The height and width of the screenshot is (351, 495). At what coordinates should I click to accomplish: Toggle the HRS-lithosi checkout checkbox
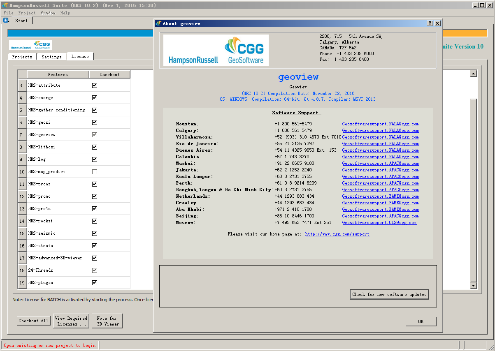coord(95,147)
